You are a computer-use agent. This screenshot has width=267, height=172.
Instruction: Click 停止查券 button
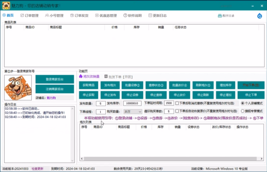click(x=156, y=95)
